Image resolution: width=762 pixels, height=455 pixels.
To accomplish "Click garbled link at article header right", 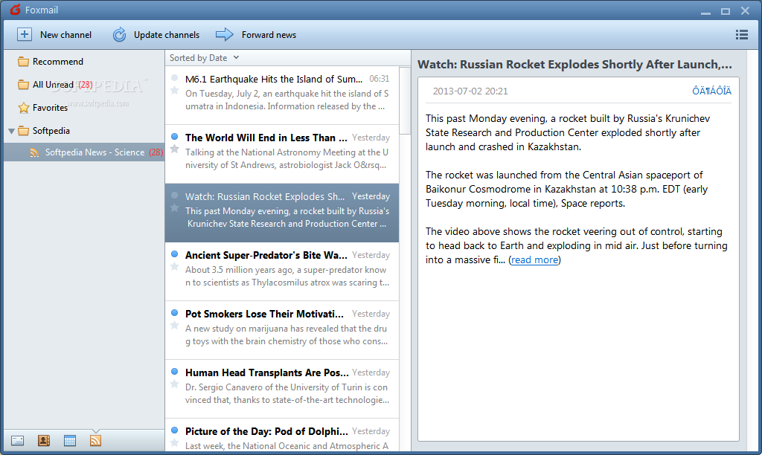I will coord(711,91).
